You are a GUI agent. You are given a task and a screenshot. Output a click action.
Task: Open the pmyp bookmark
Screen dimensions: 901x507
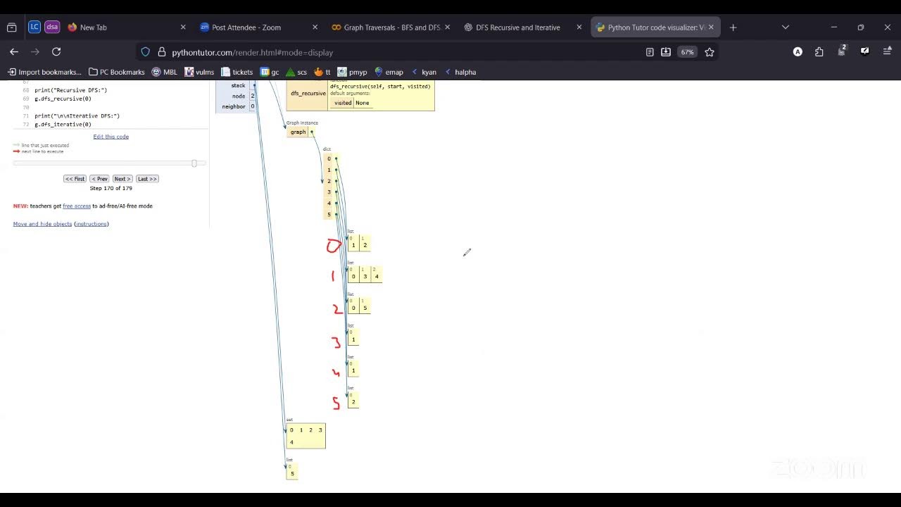click(x=352, y=72)
